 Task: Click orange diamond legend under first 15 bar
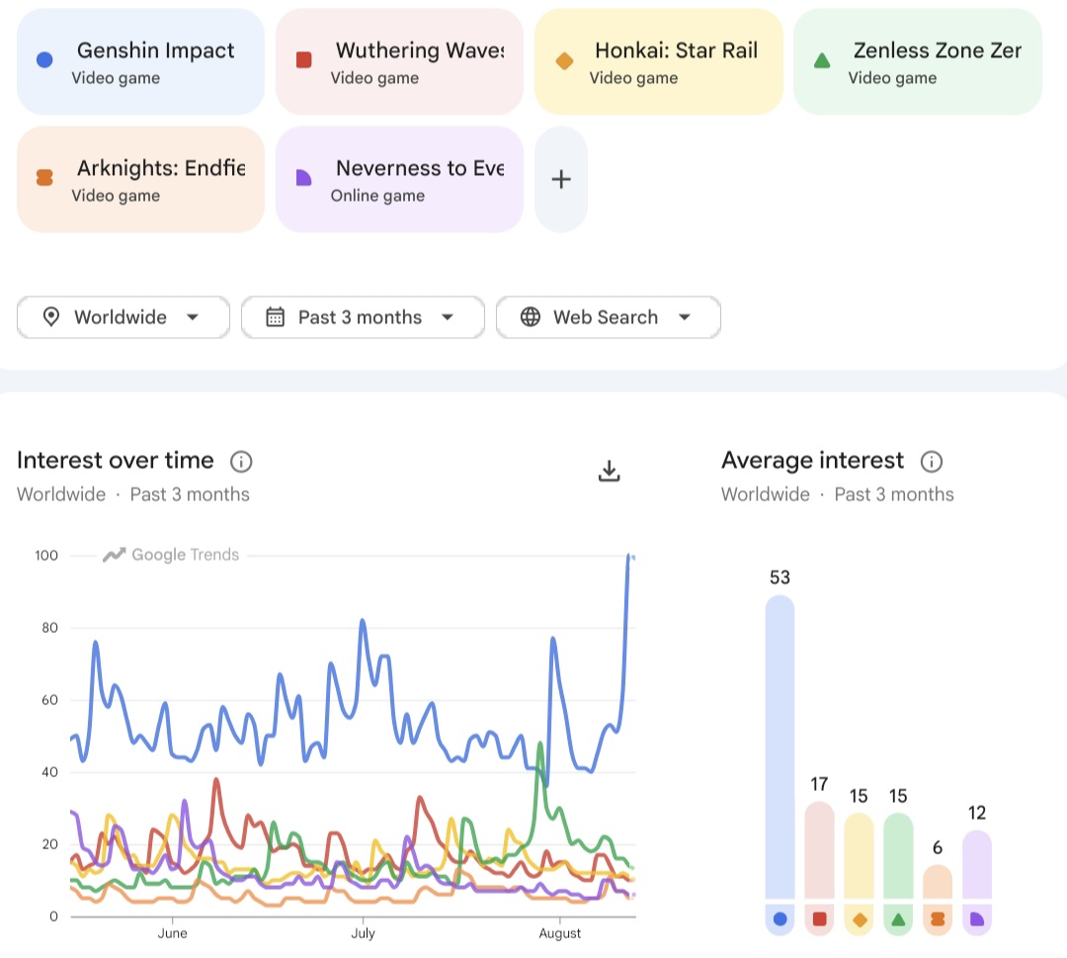pyautogui.click(x=859, y=919)
